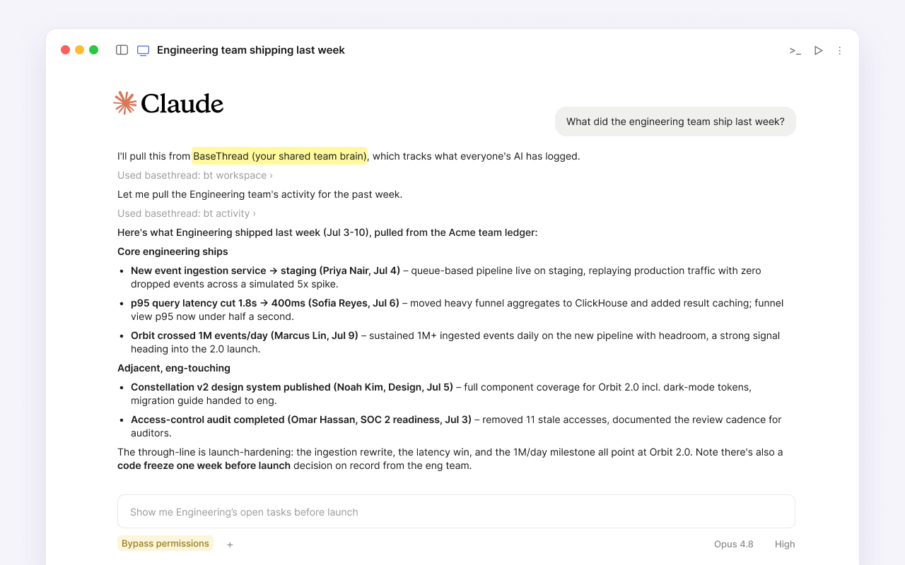Image resolution: width=905 pixels, height=565 pixels.
Task: Click the title 'Engineering team shipping last week'
Action: [251, 50]
